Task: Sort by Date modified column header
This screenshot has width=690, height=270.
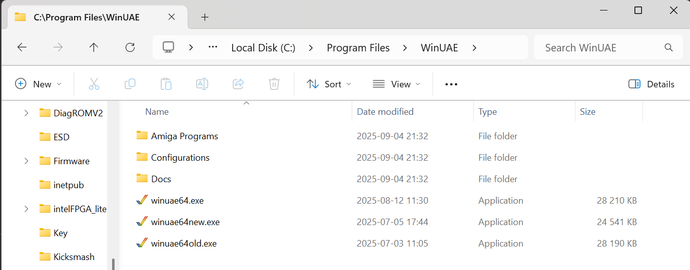Action: 385,112
